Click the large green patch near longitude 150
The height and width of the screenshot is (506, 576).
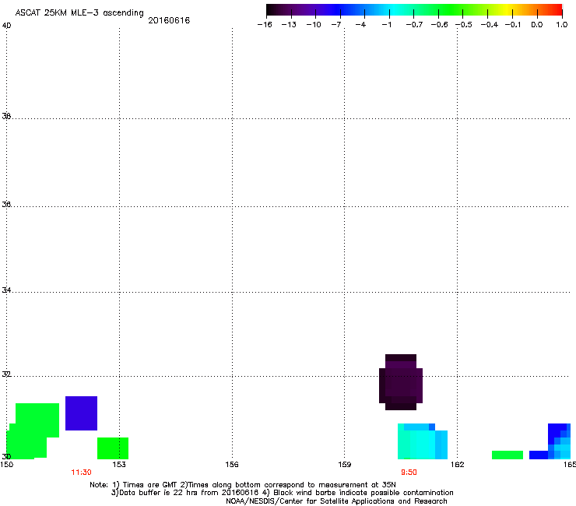(33, 431)
